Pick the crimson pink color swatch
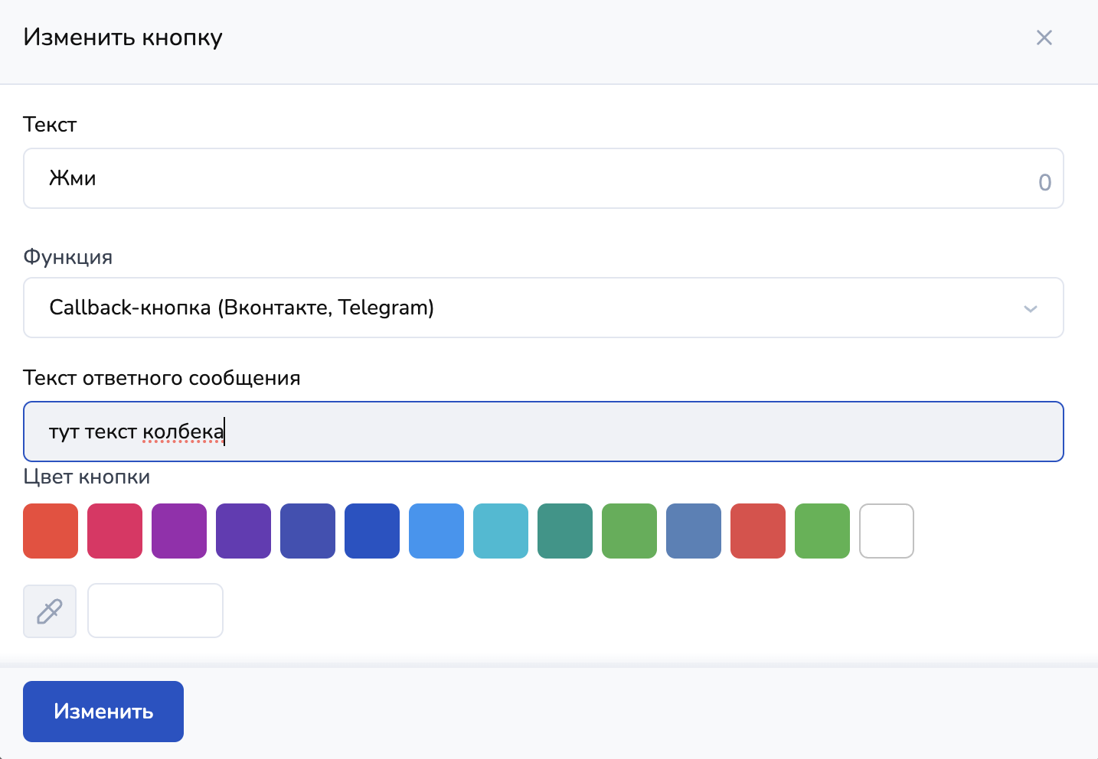Viewport: 1098px width, 759px height. pyautogui.click(x=115, y=531)
